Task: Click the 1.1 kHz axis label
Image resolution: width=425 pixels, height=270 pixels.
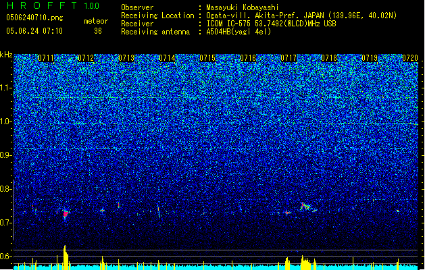Action: click(6, 88)
